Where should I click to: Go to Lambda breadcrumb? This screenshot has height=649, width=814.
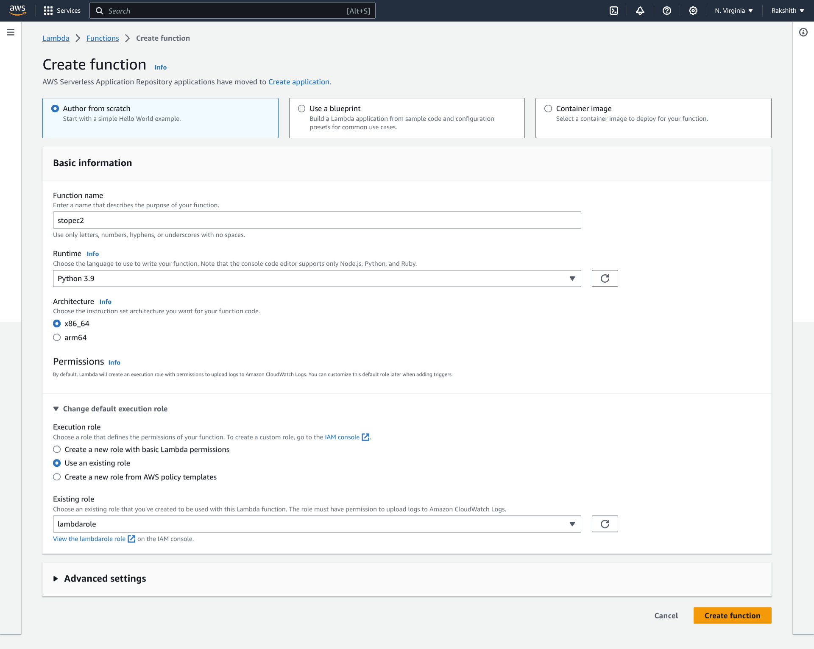[x=56, y=38]
